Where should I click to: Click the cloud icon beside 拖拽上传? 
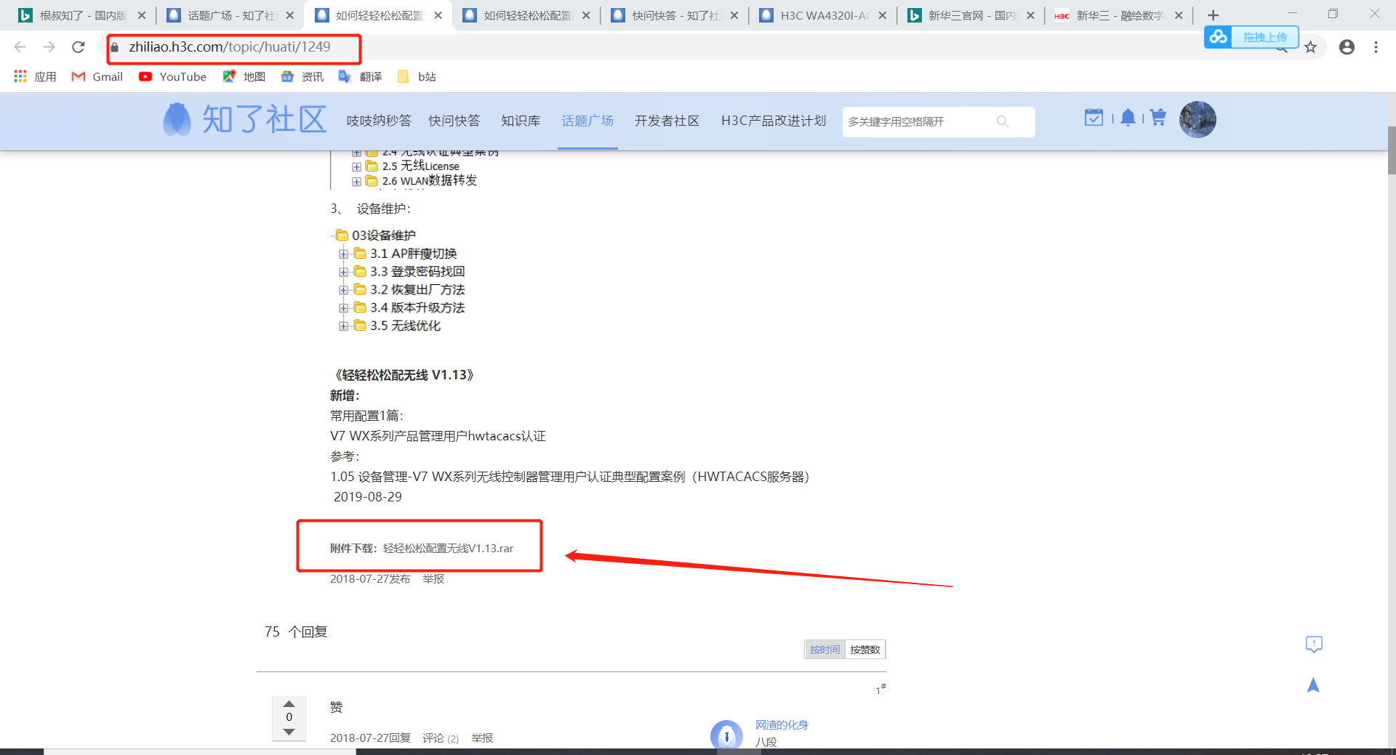[1219, 36]
